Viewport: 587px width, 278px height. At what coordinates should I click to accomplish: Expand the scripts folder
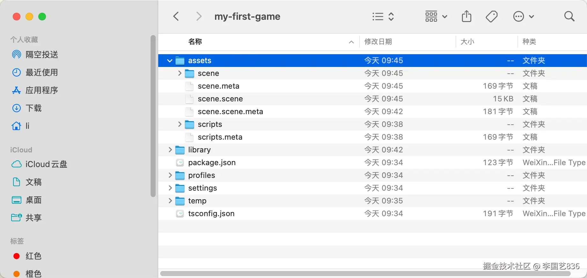tap(180, 124)
